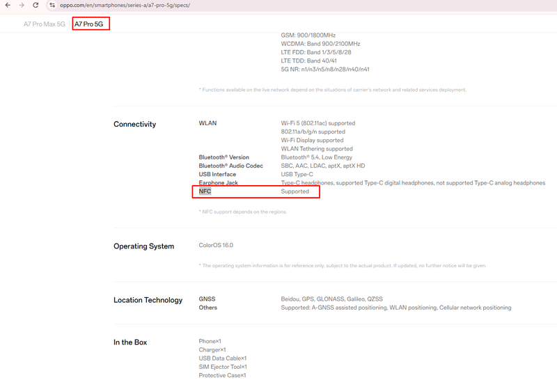557x380 pixels.
Task: Click 'NFC support depends on the regions' note
Action: (x=242, y=212)
